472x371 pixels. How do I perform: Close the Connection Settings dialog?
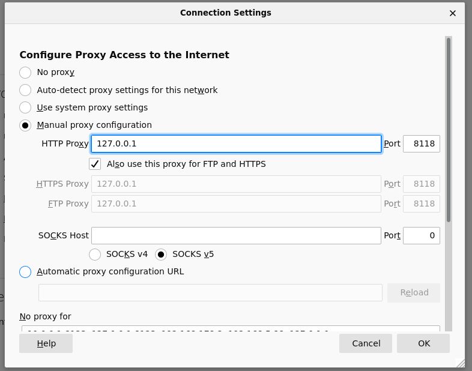(452, 13)
